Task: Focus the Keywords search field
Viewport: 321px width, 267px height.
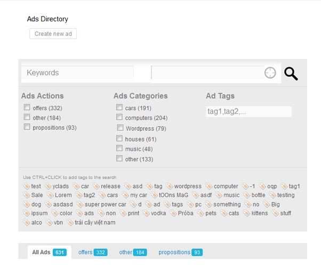Action: [x=77, y=73]
